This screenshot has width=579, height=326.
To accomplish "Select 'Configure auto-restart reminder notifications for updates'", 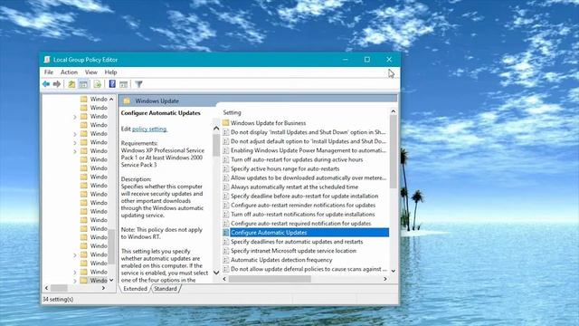I will pyautogui.click(x=303, y=206).
